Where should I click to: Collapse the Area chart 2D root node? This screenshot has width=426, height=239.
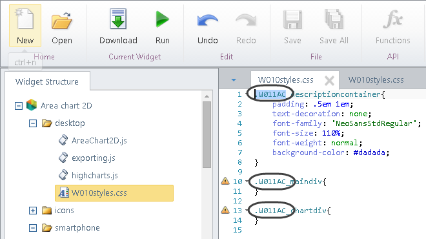pos(19,106)
